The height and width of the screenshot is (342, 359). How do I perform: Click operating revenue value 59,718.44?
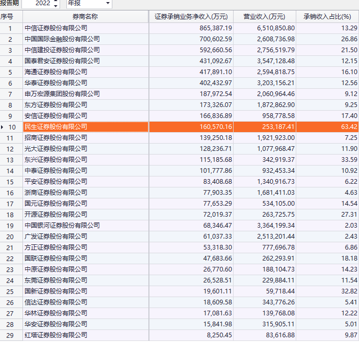pyautogui.click(x=280, y=291)
